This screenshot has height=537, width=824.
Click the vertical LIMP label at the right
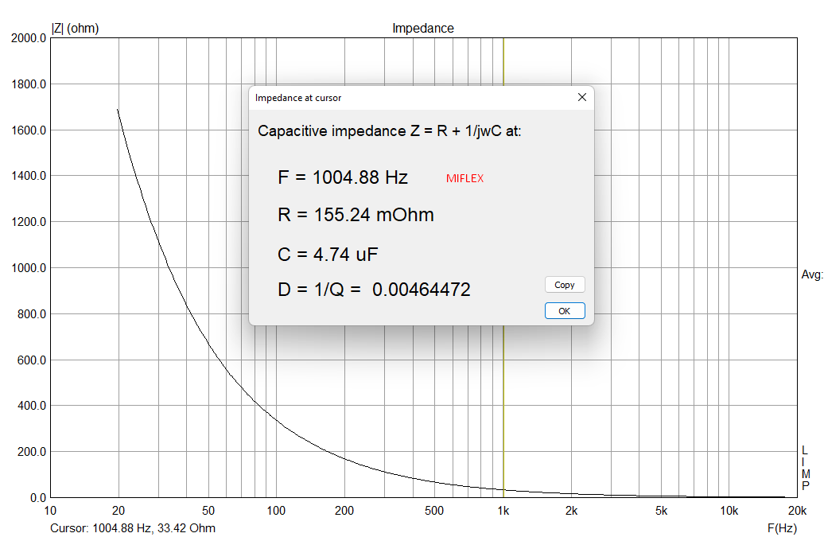tap(805, 468)
